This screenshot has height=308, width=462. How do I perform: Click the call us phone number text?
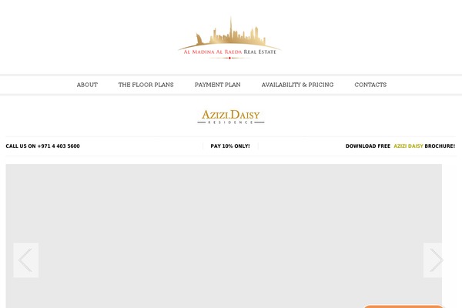tap(42, 146)
